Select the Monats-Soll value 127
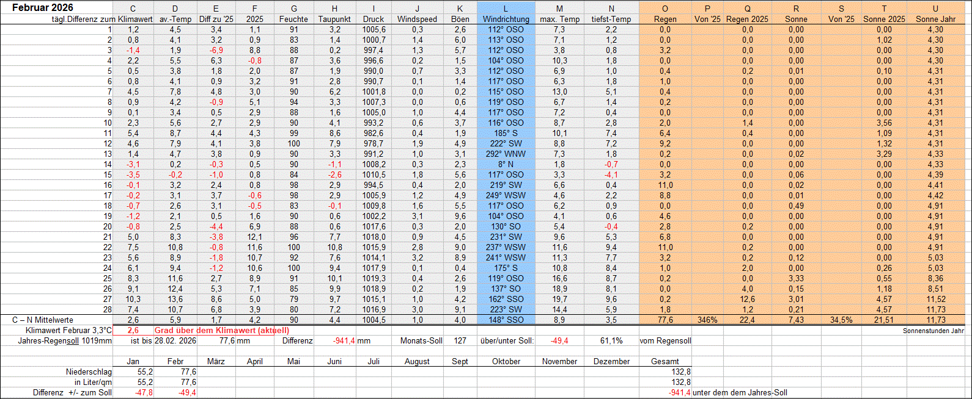The image size is (972, 399). (x=460, y=340)
